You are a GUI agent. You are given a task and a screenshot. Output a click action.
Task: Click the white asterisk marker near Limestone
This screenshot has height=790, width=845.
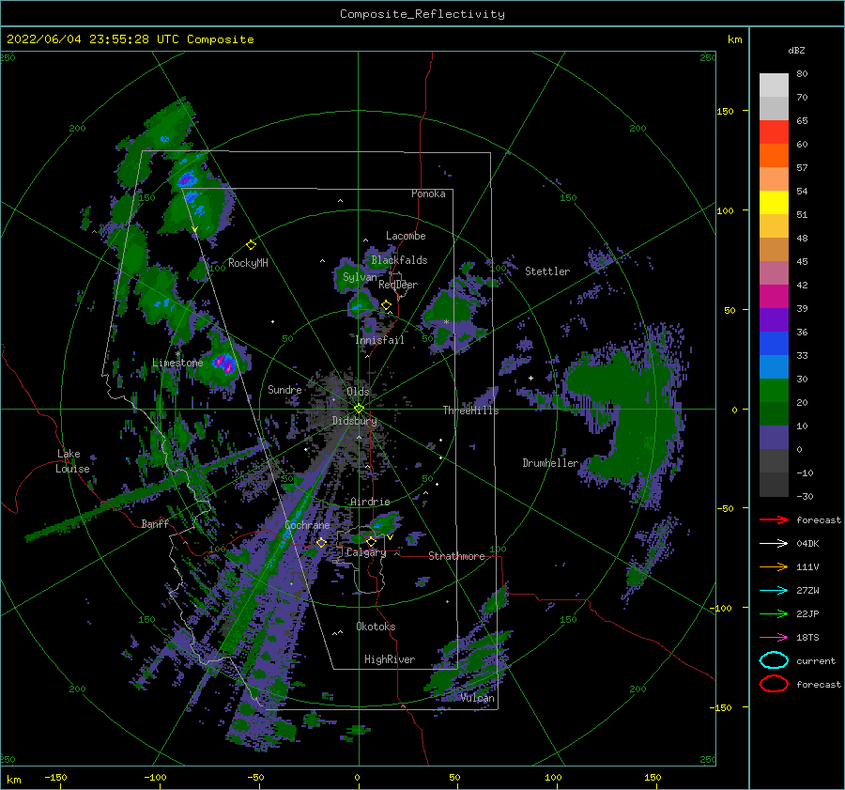pos(177,354)
